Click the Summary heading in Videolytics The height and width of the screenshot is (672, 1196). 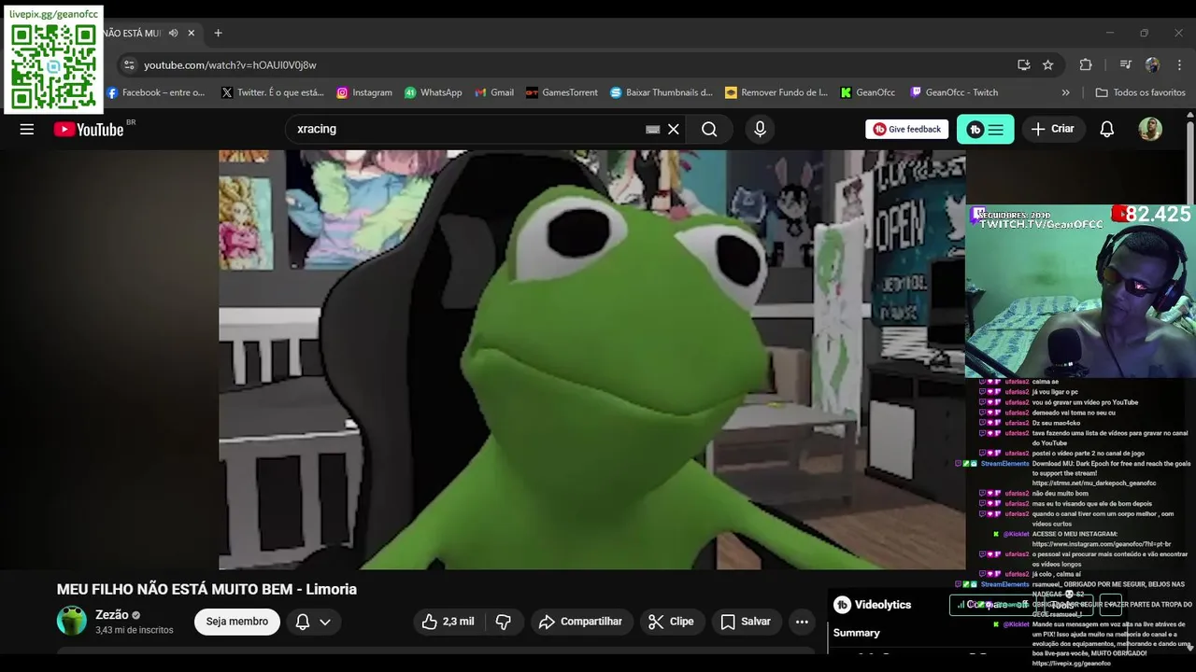click(x=856, y=633)
